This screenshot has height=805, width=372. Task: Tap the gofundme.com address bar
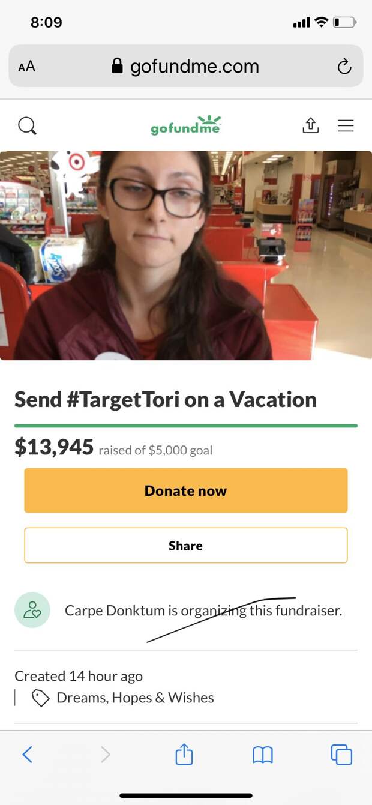click(x=186, y=66)
